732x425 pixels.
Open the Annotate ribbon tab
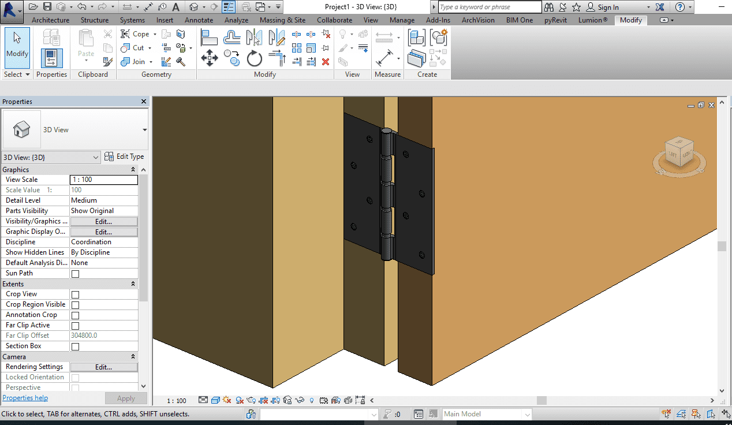199,20
